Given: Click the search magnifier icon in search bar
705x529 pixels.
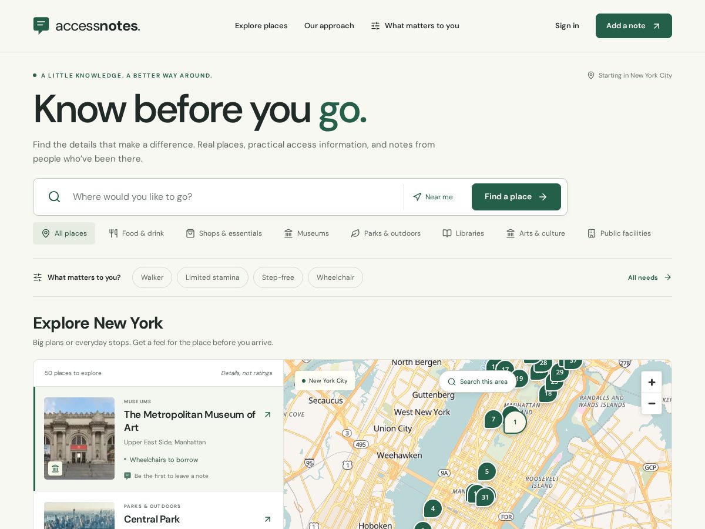Looking at the screenshot, I should [55, 197].
